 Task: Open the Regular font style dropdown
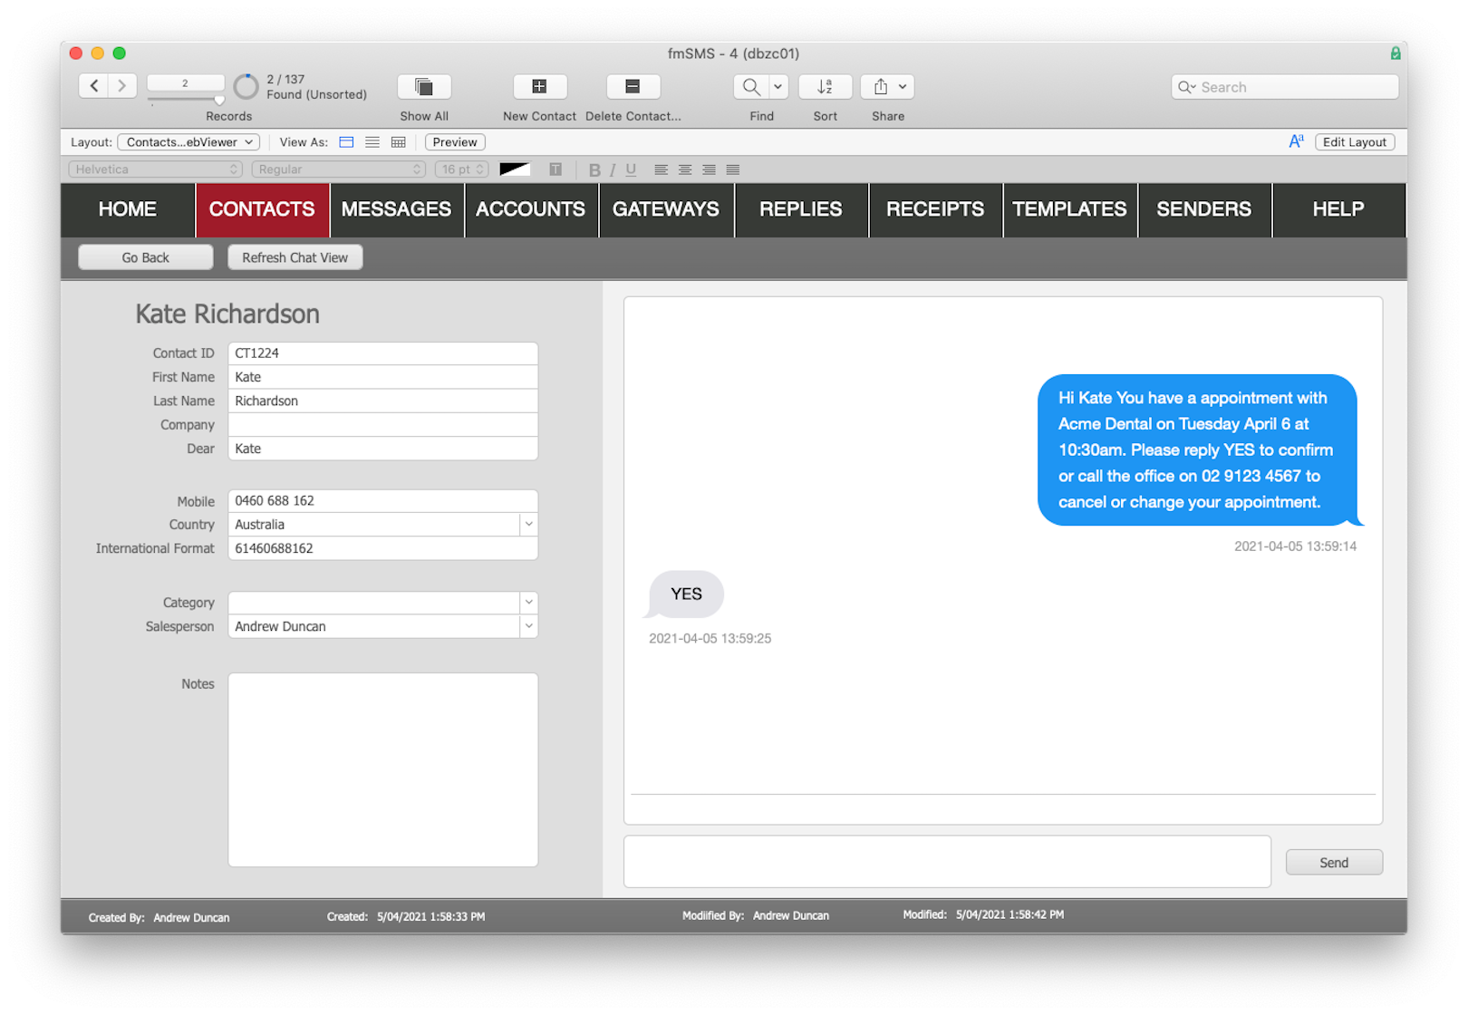click(339, 169)
